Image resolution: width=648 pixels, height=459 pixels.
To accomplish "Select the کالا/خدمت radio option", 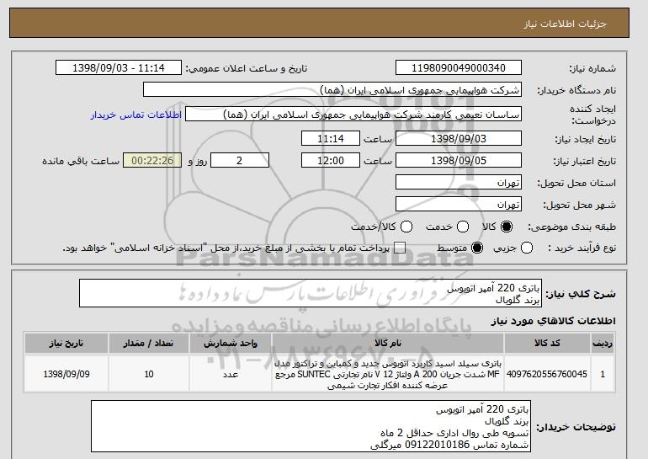I will (x=406, y=227).
